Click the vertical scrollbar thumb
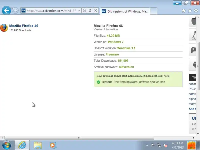200x150 pixels. click(198, 66)
